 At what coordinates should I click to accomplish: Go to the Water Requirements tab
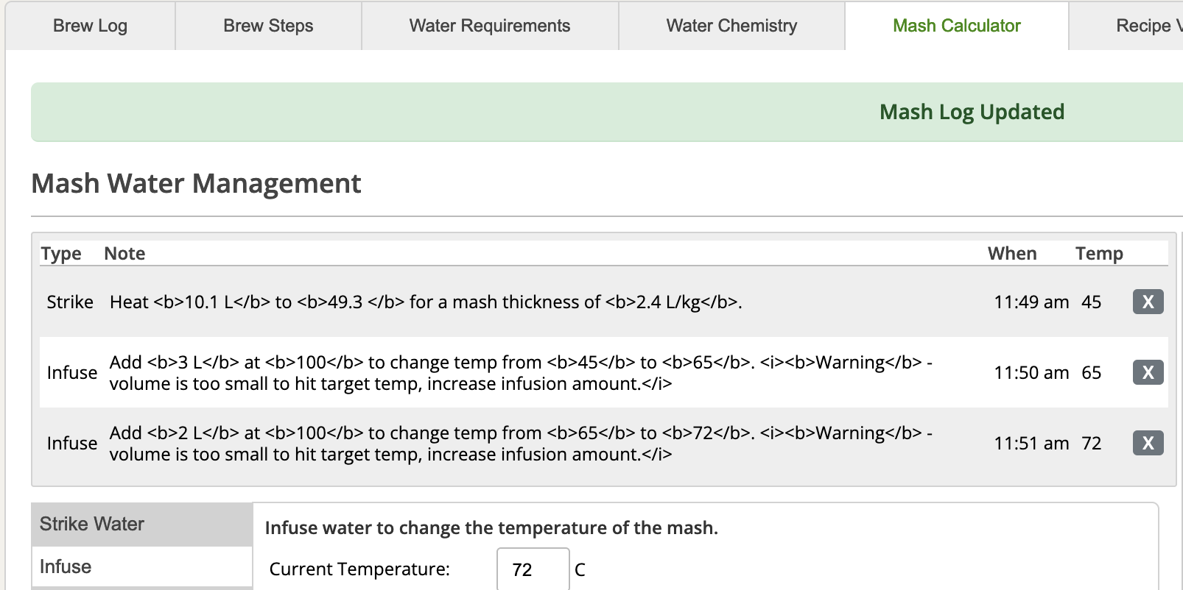pos(490,26)
